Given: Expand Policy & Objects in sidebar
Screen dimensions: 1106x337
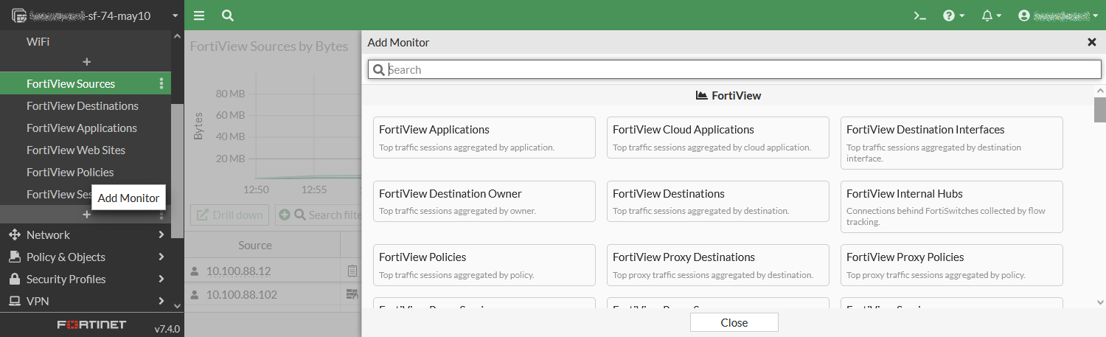Looking at the screenshot, I should click(x=86, y=257).
